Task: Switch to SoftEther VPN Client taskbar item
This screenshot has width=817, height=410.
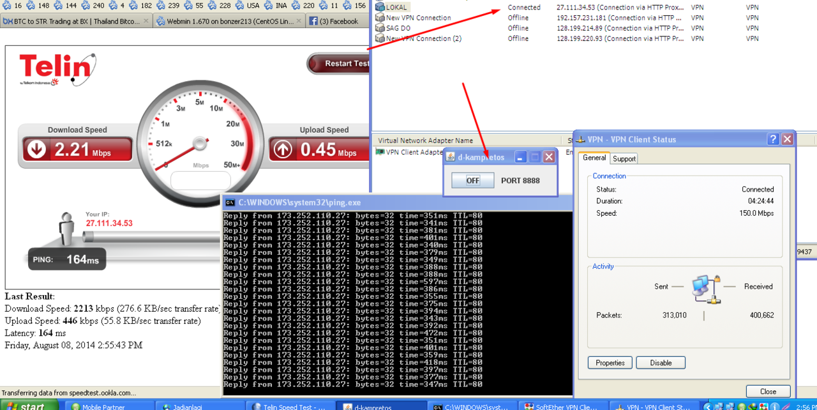Action: [x=562, y=405]
